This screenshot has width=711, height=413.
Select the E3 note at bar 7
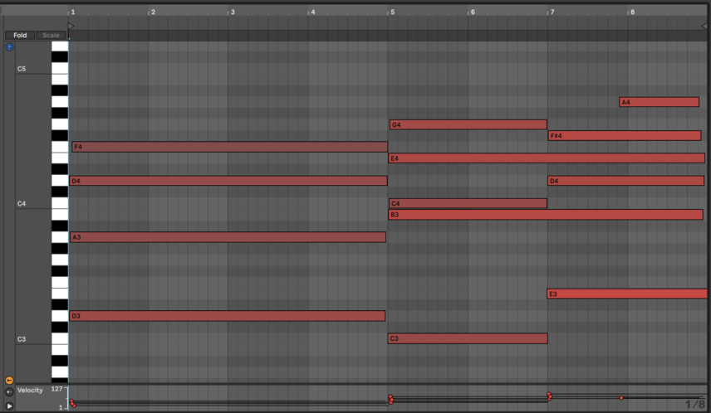click(x=627, y=294)
